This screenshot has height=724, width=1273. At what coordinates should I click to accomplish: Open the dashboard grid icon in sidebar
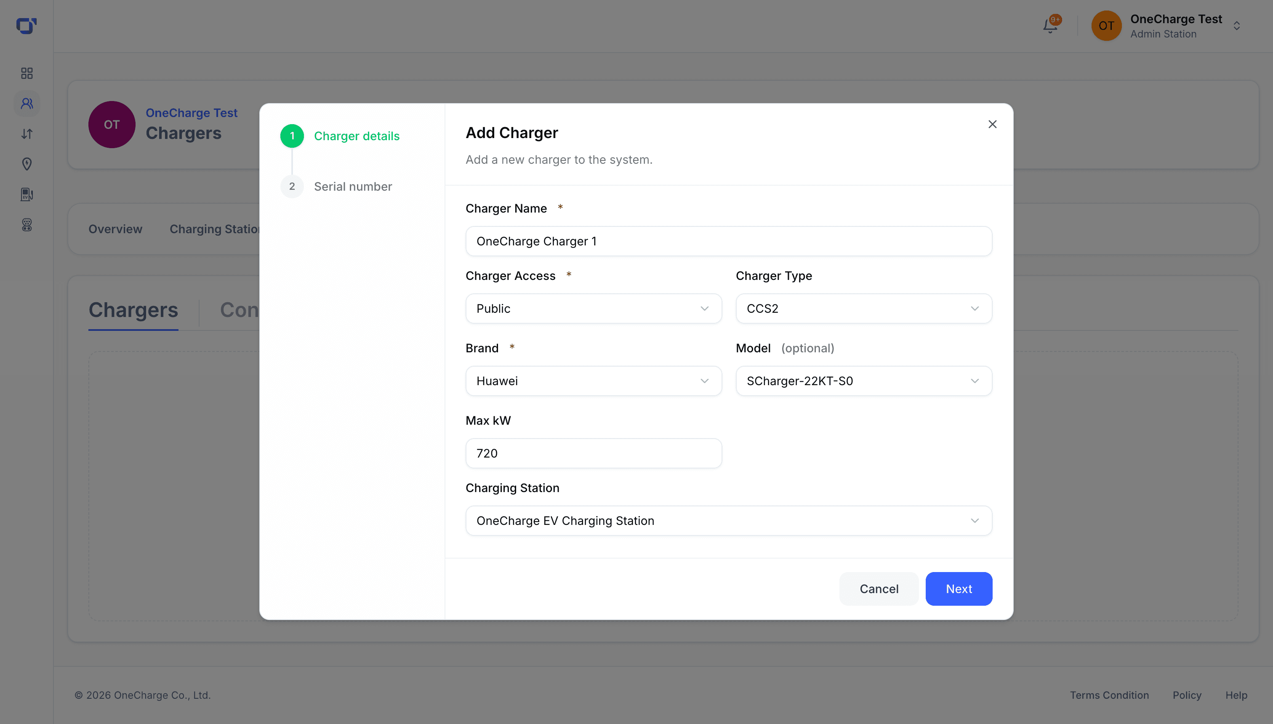point(27,74)
